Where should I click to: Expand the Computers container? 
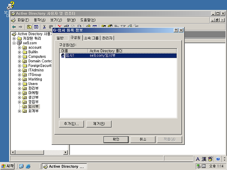19,57
